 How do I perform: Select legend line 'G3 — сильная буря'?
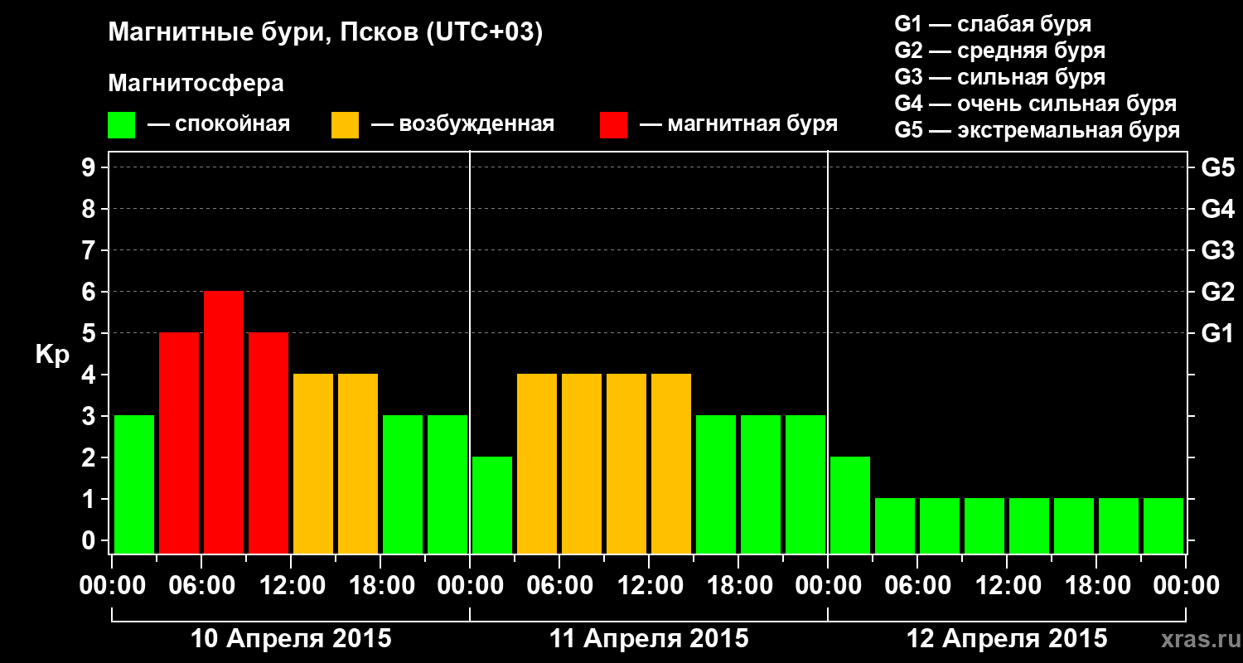[x=1000, y=77]
